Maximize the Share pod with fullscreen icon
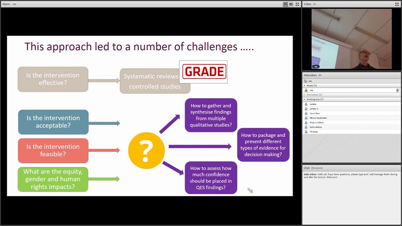Screen dimensions: 402x226 pos(297,4)
